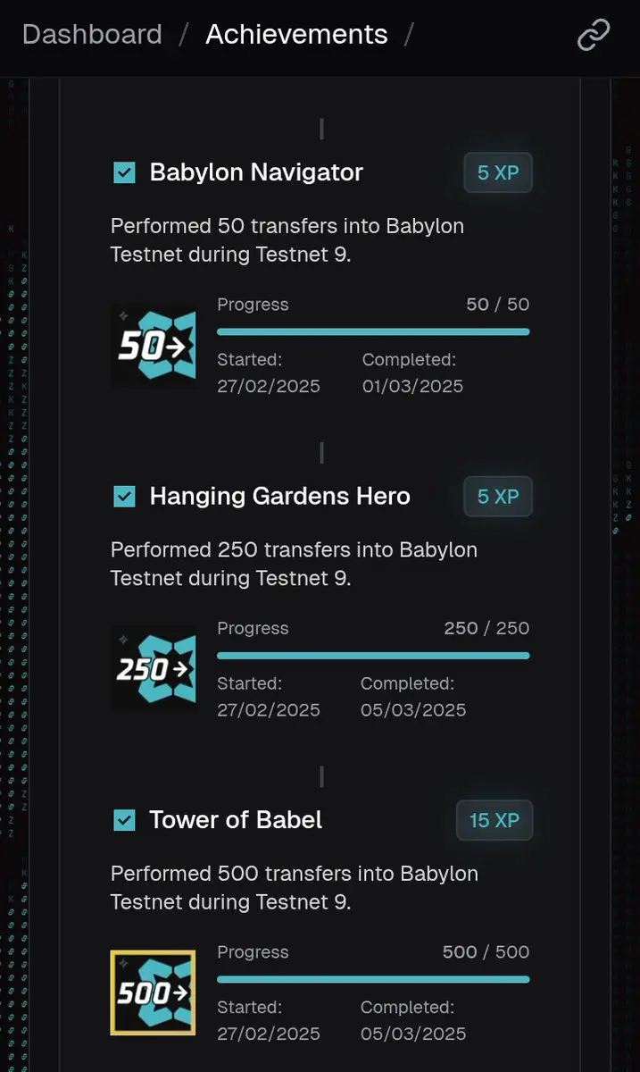Click the link chain icon in header
The width and height of the screenshot is (640, 1072).
pyautogui.click(x=594, y=36)
